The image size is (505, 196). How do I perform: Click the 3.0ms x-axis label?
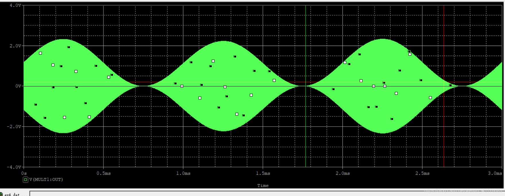pyautogui.click(x=495, y=173)
